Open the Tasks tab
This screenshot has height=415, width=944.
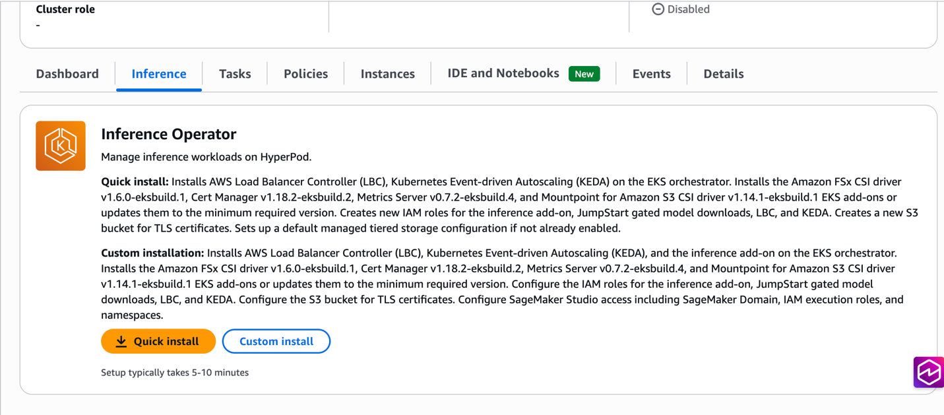(x=234, y=73)
